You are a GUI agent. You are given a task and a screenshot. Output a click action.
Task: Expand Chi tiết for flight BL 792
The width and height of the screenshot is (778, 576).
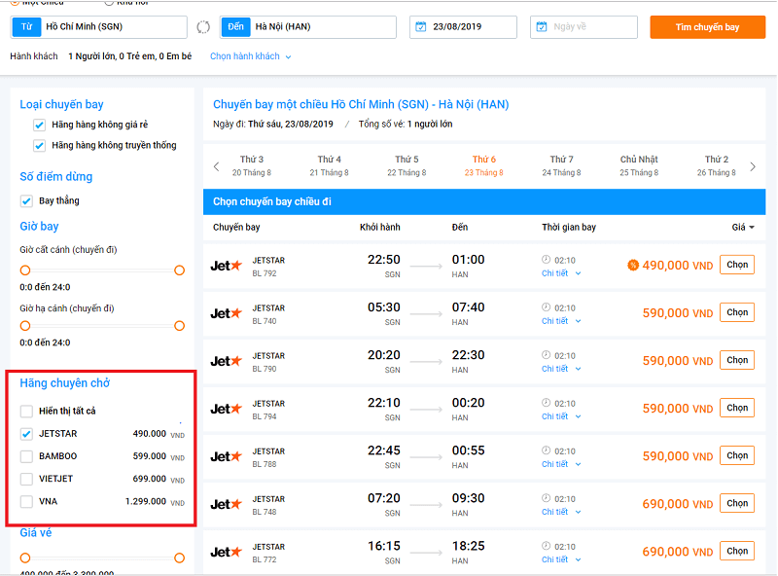click(x=561, y=273)
